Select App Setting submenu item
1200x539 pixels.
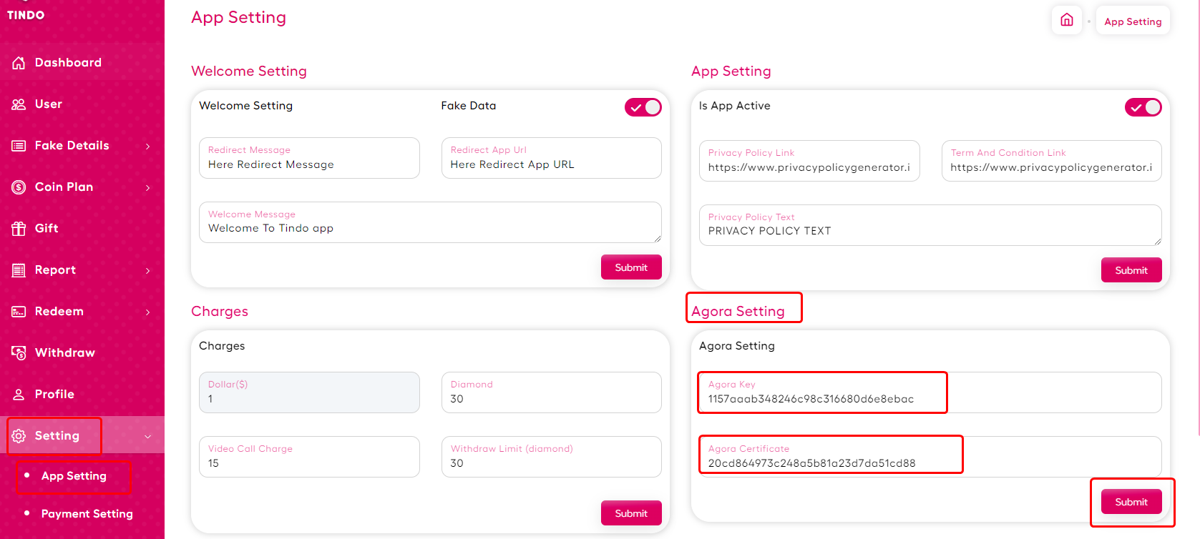pos(74,476)
